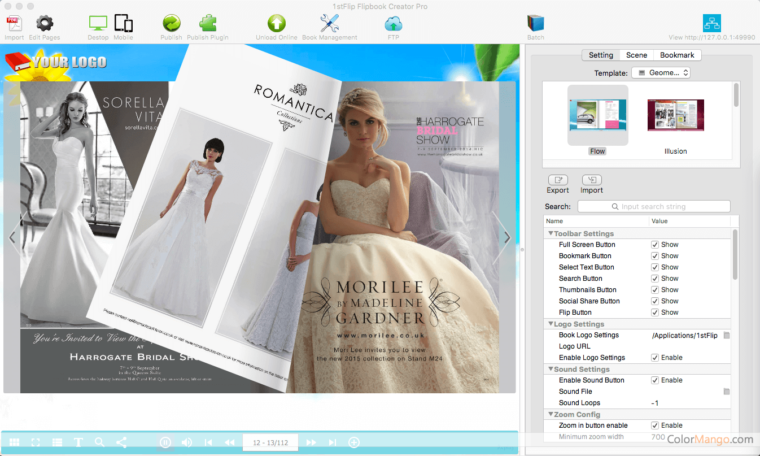Click the theme list scrollbar

click(x=736, y=94)
